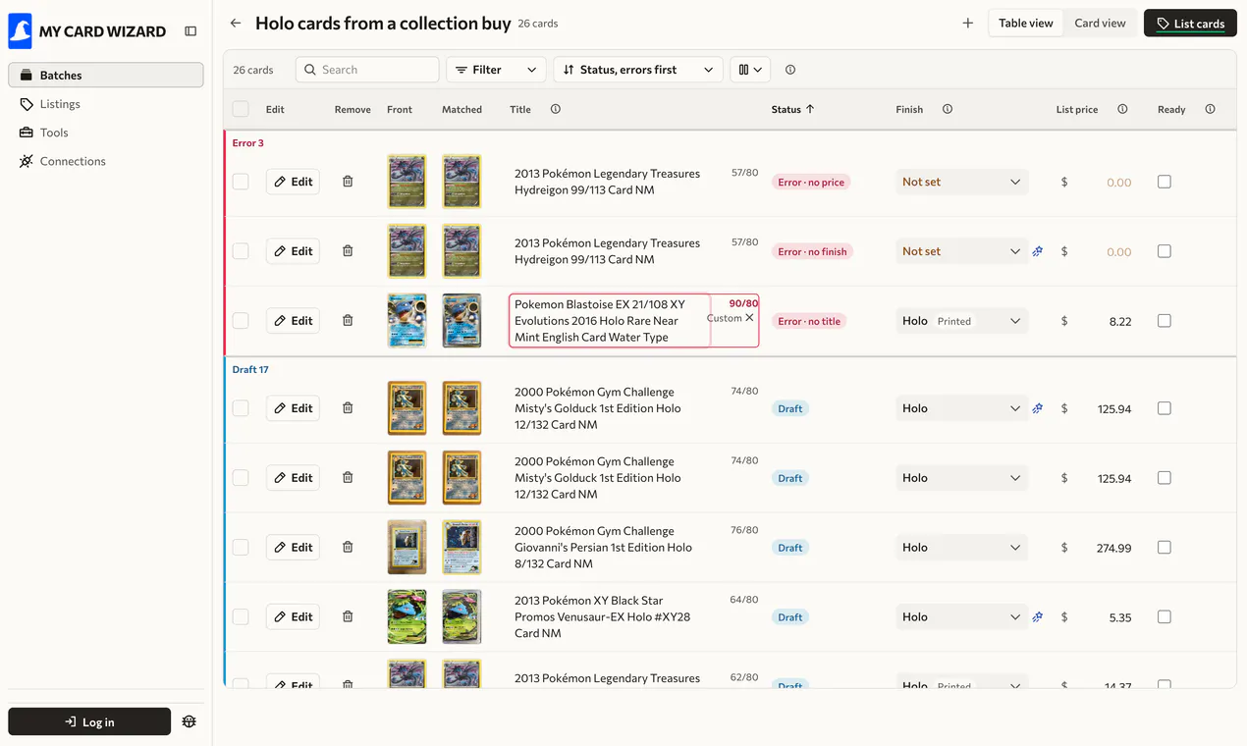1247x746 pixels.
Task: Click the My Card Wizard logo
Action: point(87,31)
